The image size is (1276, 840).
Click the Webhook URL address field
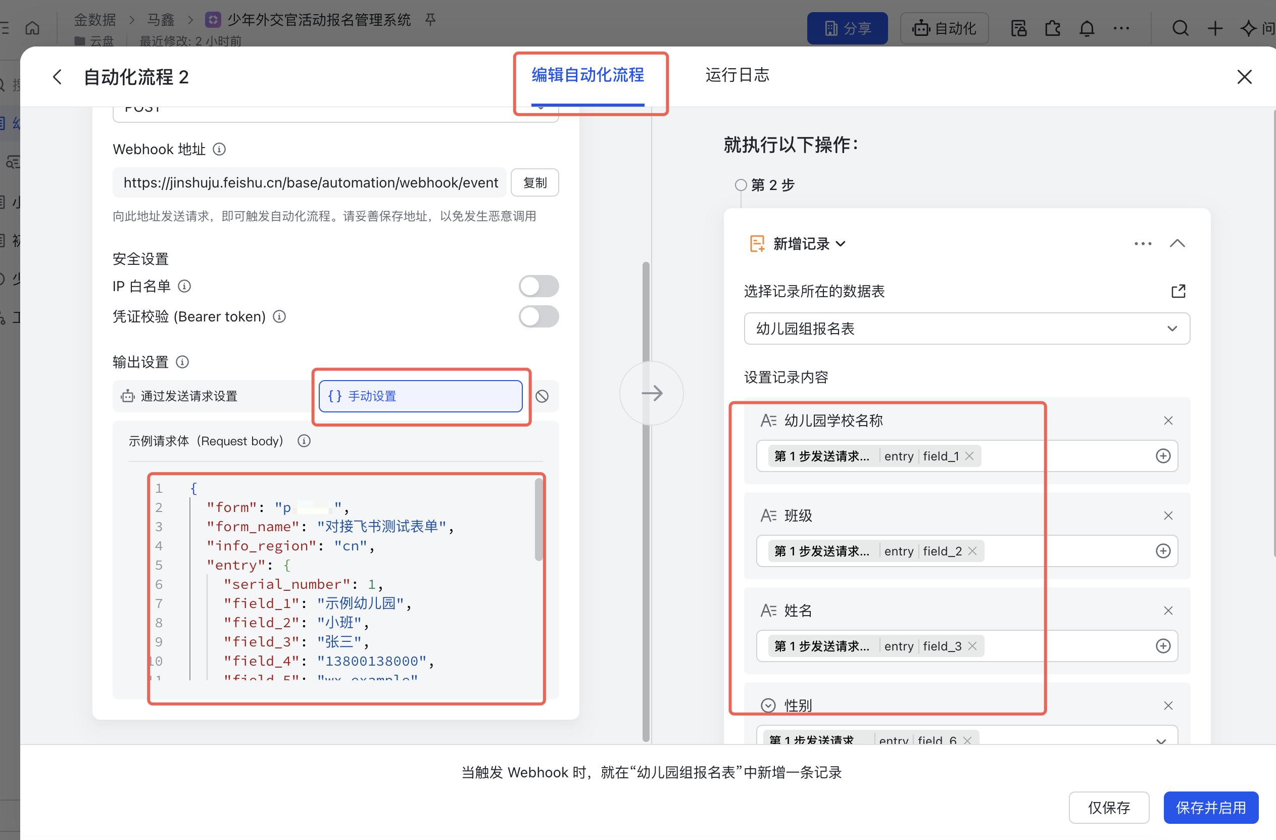309,183
